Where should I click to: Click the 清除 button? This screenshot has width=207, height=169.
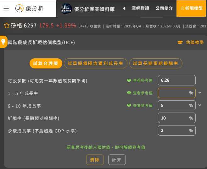pyautogui.click(x=95, y=160)
